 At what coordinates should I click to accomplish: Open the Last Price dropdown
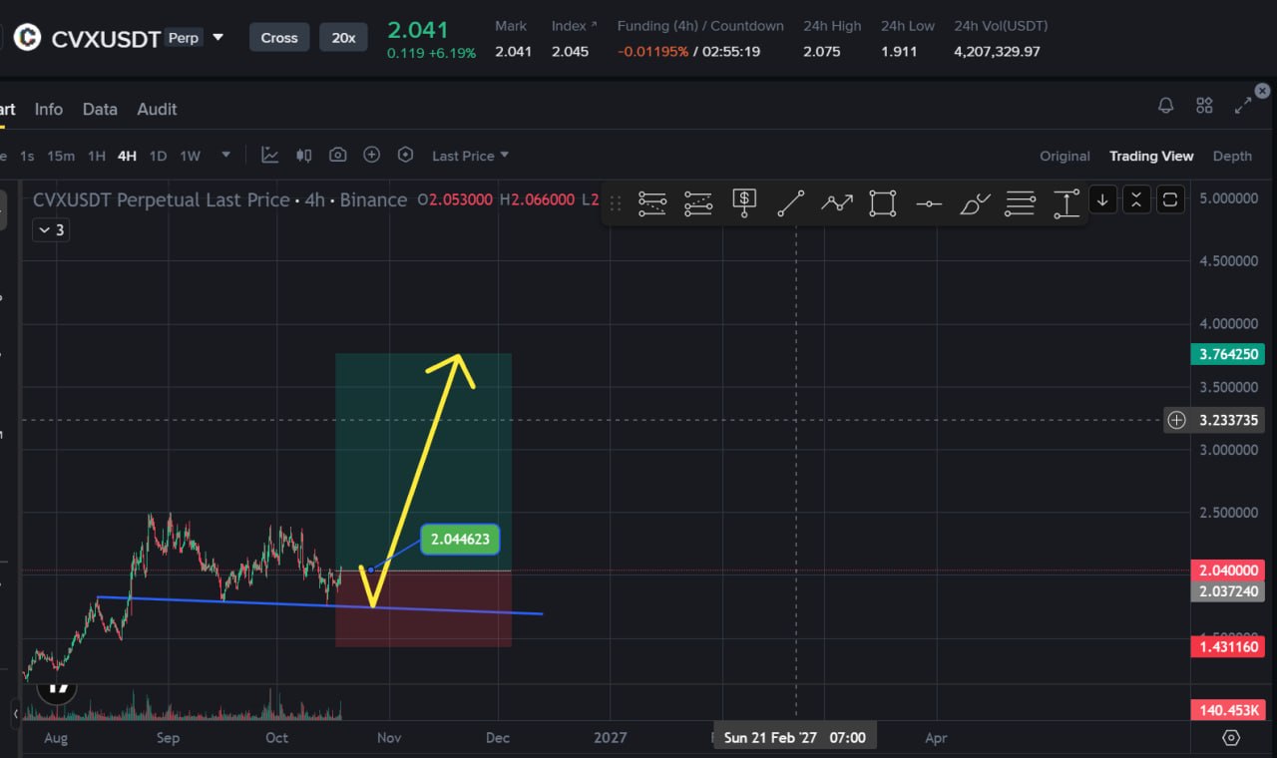pos(470,156)
